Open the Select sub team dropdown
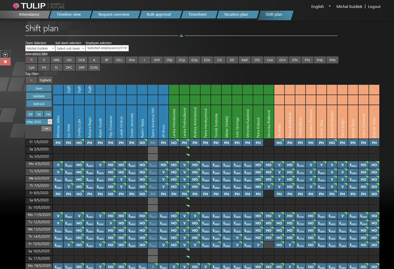Image resolution: width=394 pixels, height=269 pixels. point(70,48)
